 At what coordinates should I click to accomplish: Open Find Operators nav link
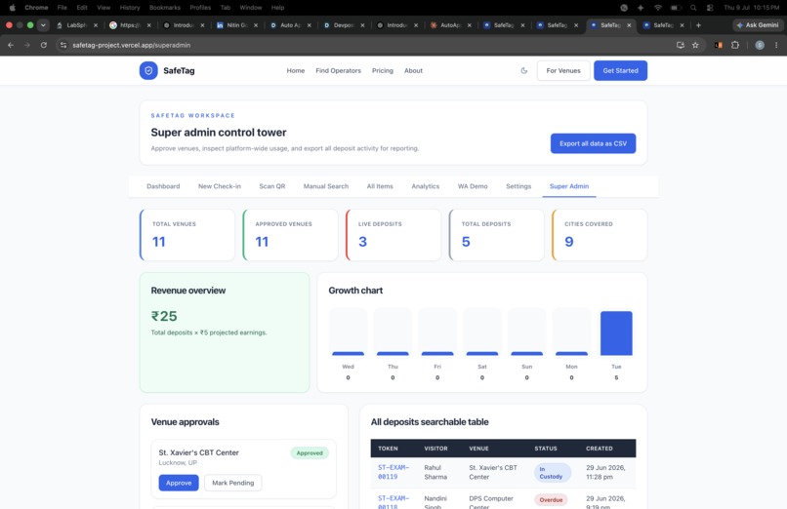[x=338, y=70]
